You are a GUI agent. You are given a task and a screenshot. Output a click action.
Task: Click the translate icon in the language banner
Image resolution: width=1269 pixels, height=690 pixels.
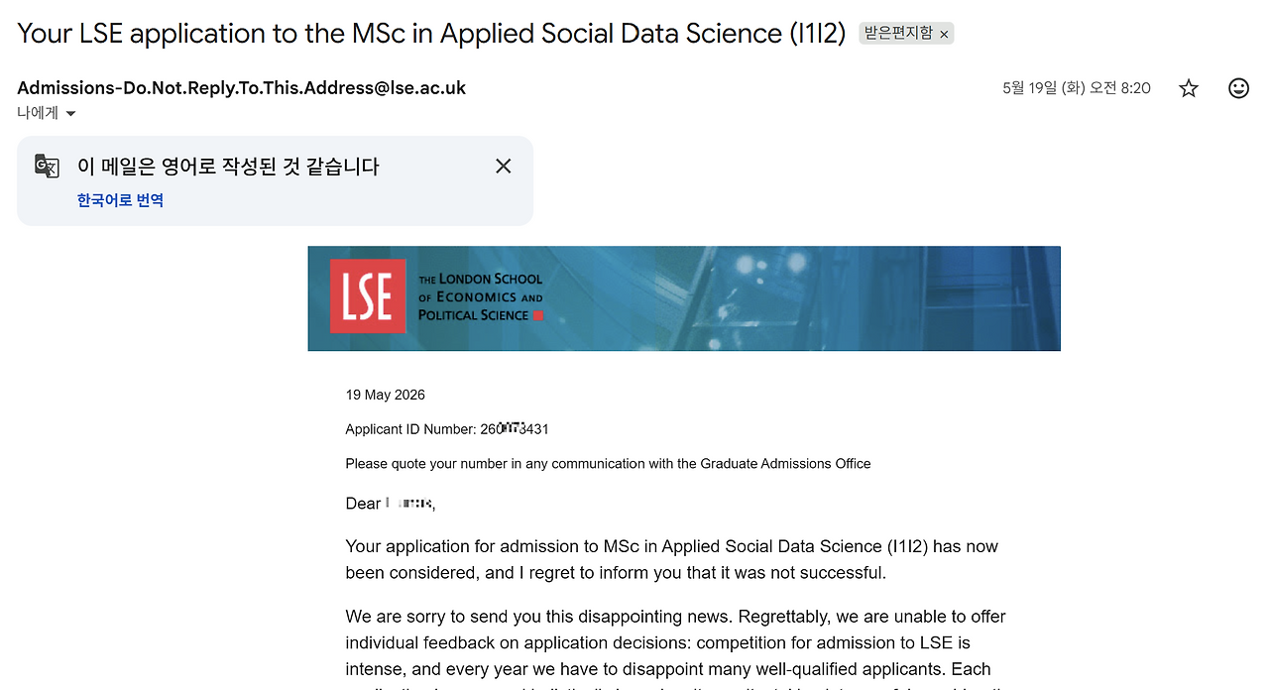click(47, 166)
